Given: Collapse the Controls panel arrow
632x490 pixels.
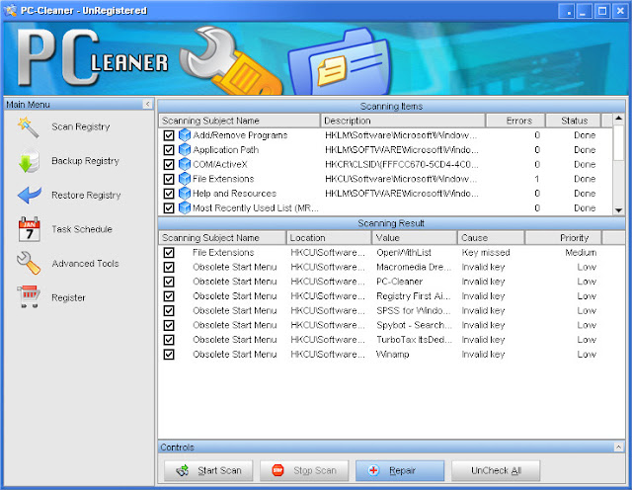Looking at the screenshot, I should pyautogui.click(x=618, y=447).
